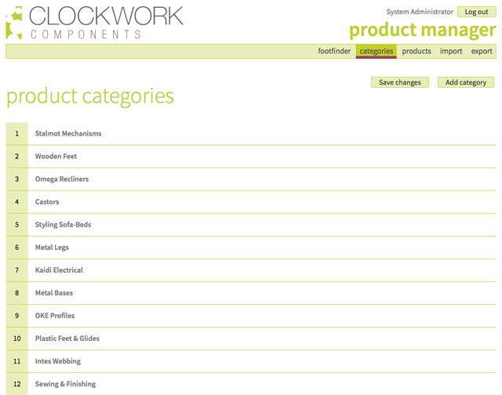Click the Log out button
This screenshot has height=395, width=502.
pyautogui.click(x=476, y=12)
